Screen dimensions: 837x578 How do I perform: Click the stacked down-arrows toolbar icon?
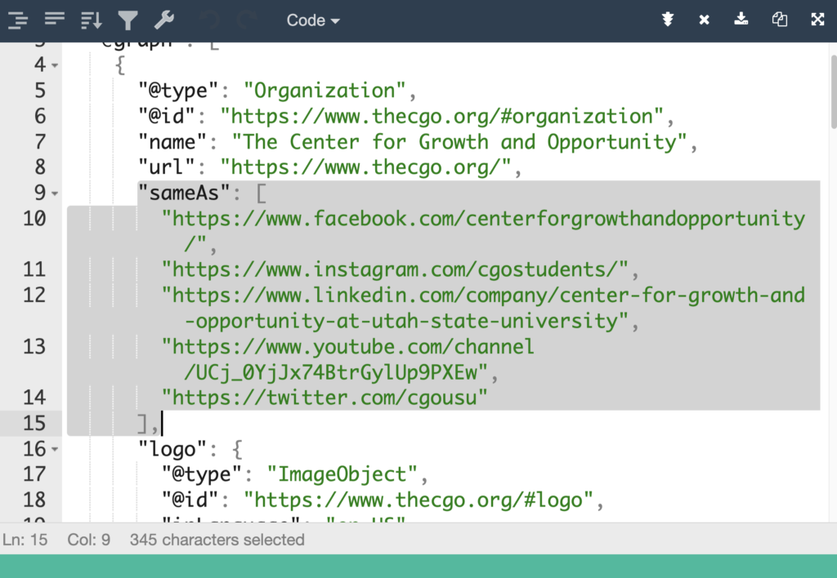(x=667, y=20)
